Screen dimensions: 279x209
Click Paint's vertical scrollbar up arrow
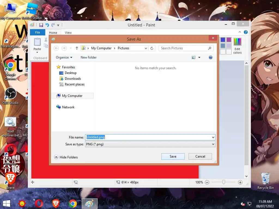coord(246,63)
